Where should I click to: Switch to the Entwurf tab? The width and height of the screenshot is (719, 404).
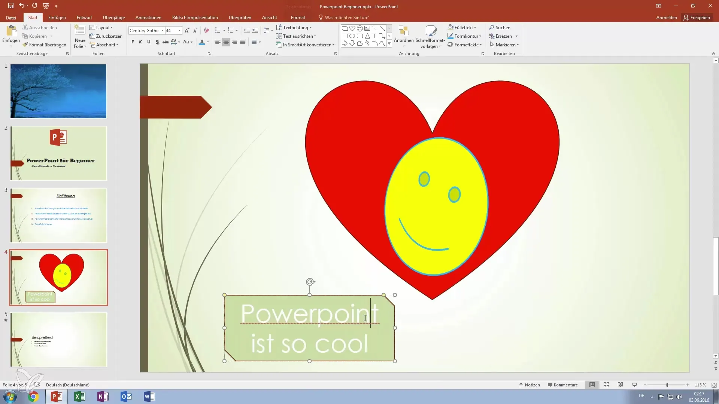point(84,18)
